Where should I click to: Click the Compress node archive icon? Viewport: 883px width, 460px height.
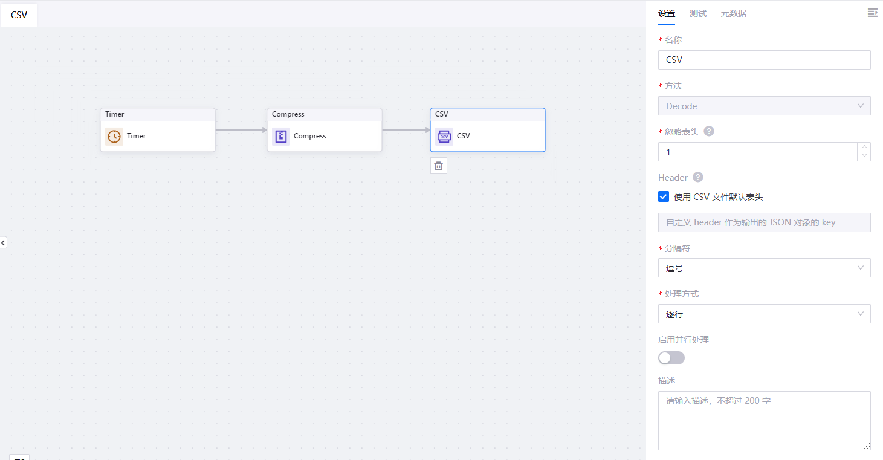click(280, 137)
